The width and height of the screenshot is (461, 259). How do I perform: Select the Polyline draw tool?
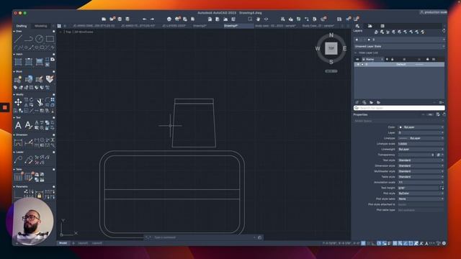pos(29,39)
